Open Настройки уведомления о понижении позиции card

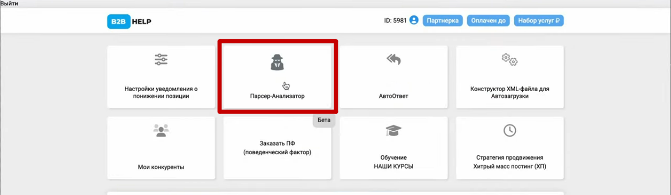click(161, 77)
